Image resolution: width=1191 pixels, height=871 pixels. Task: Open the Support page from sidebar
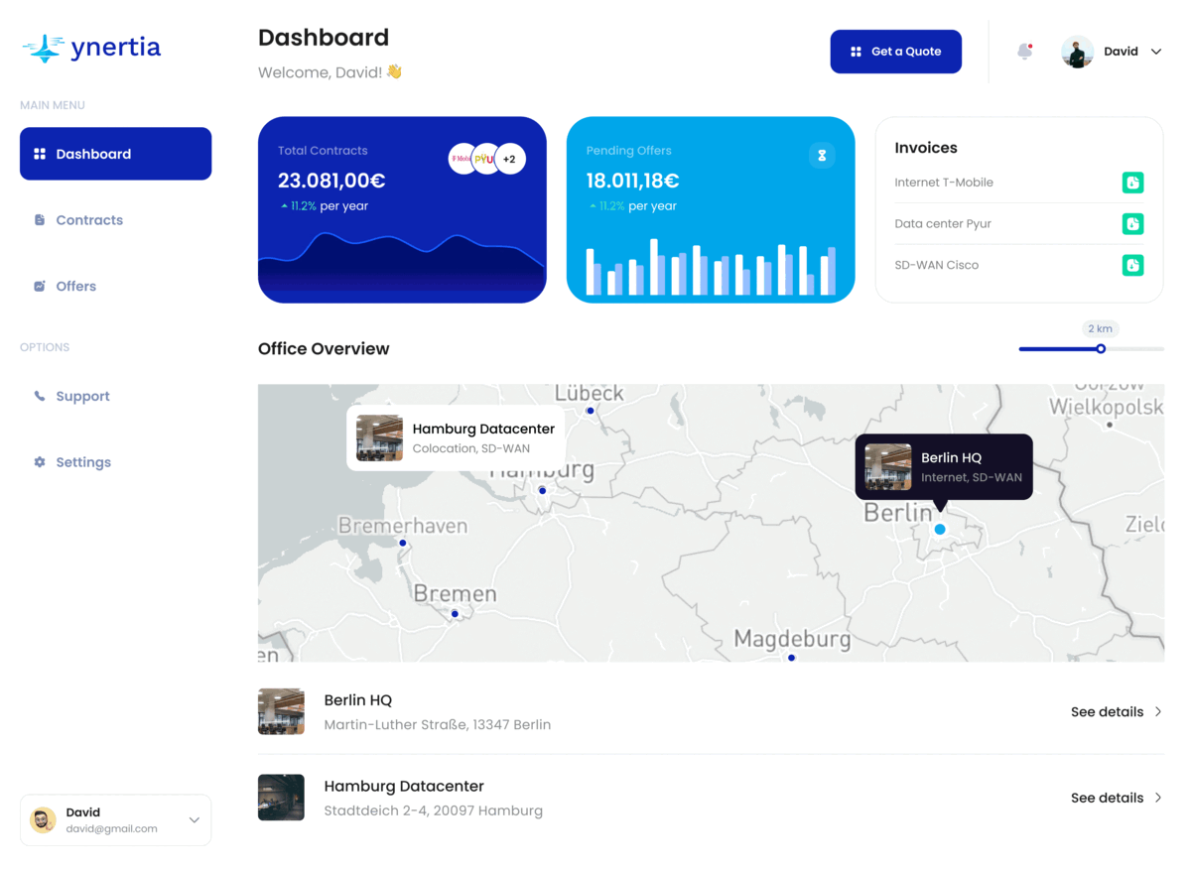tap(82, 397)
